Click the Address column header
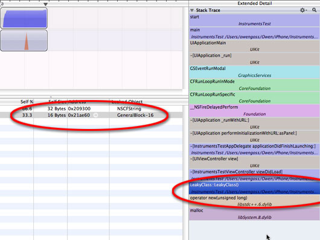The image size is (320, 240). coord(88,101)
